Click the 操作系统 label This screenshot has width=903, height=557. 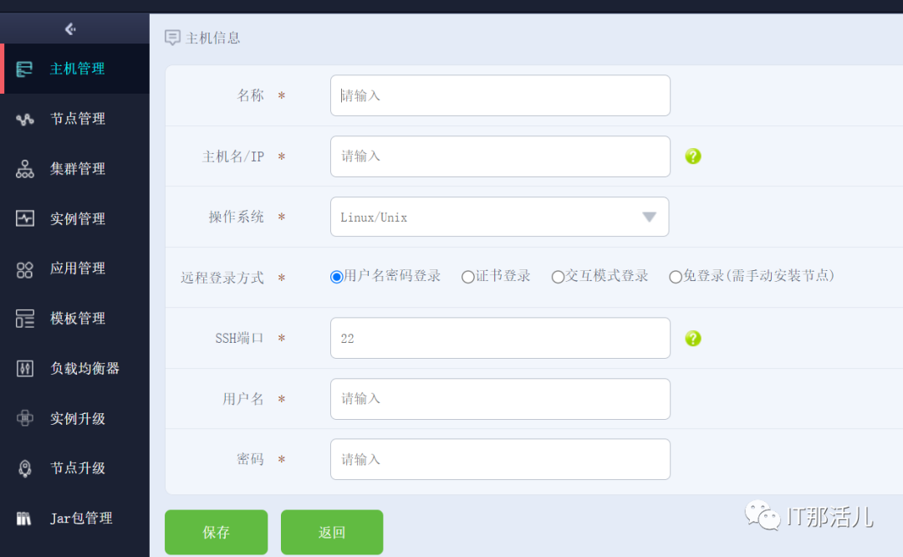[236, 217]
